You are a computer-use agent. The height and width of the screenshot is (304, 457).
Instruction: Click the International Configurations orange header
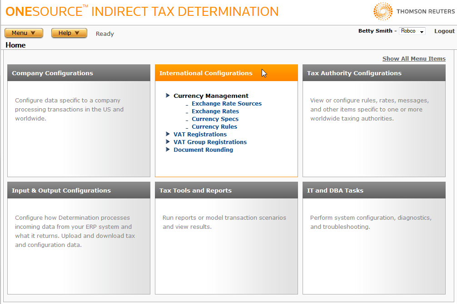click(226, 73)
